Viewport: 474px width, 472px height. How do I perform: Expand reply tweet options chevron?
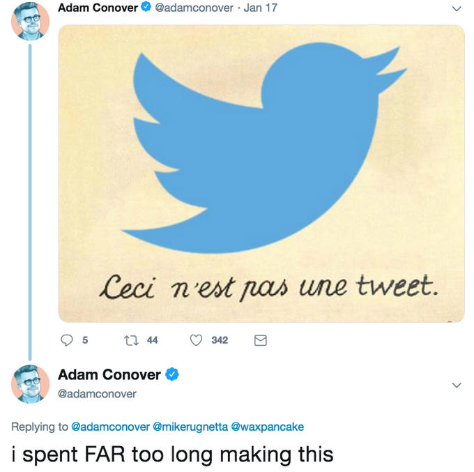click(457, 385)
